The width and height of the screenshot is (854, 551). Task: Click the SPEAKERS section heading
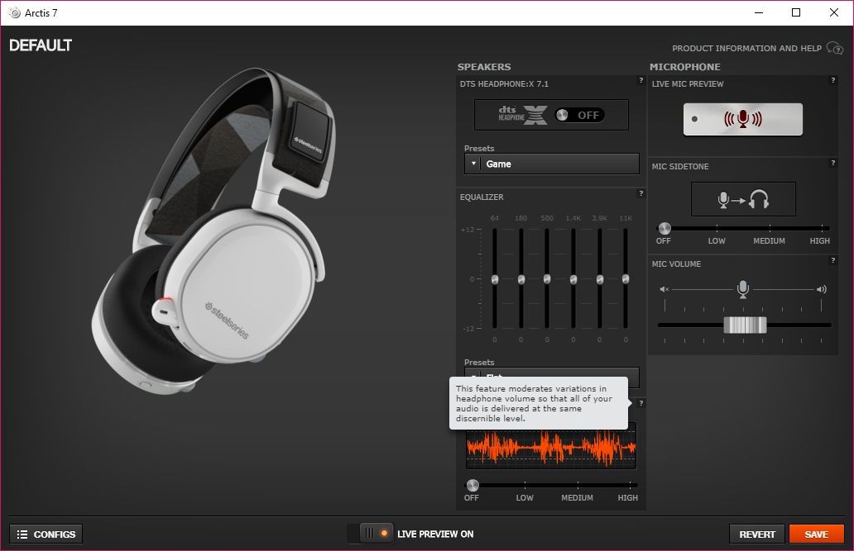(x=483, y=67)
